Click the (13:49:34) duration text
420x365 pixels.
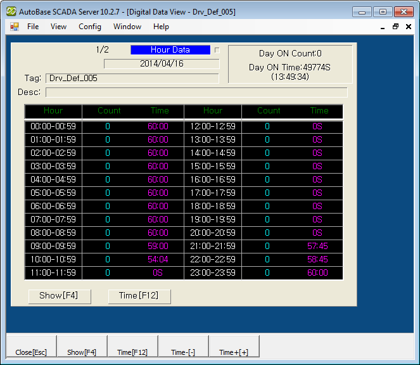tap(290, 77)
